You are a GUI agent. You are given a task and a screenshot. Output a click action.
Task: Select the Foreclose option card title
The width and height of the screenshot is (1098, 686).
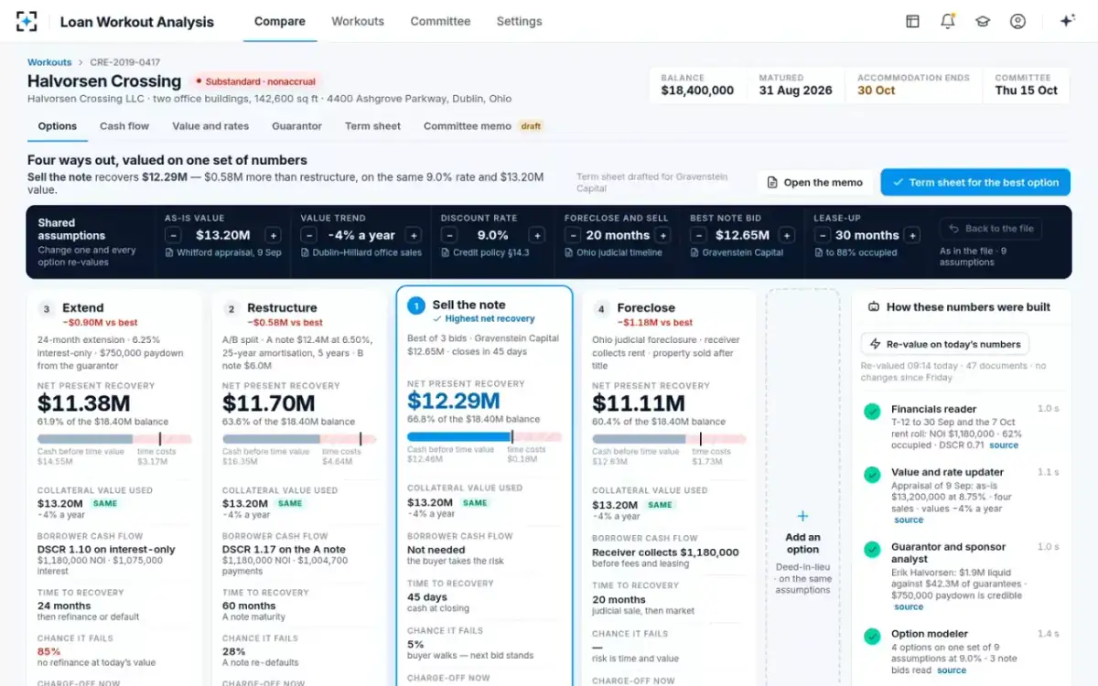pyautogui.click(x=646, y=308)
